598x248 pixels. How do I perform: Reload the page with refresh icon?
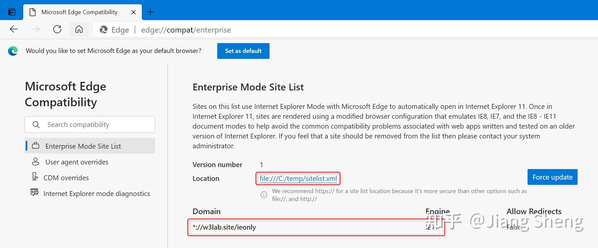tap(57, 29)
